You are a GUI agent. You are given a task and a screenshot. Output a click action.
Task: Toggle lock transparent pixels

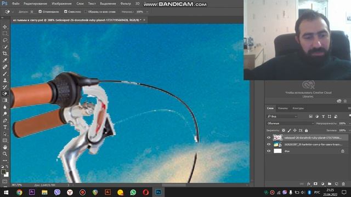click(x=284, y=130)
